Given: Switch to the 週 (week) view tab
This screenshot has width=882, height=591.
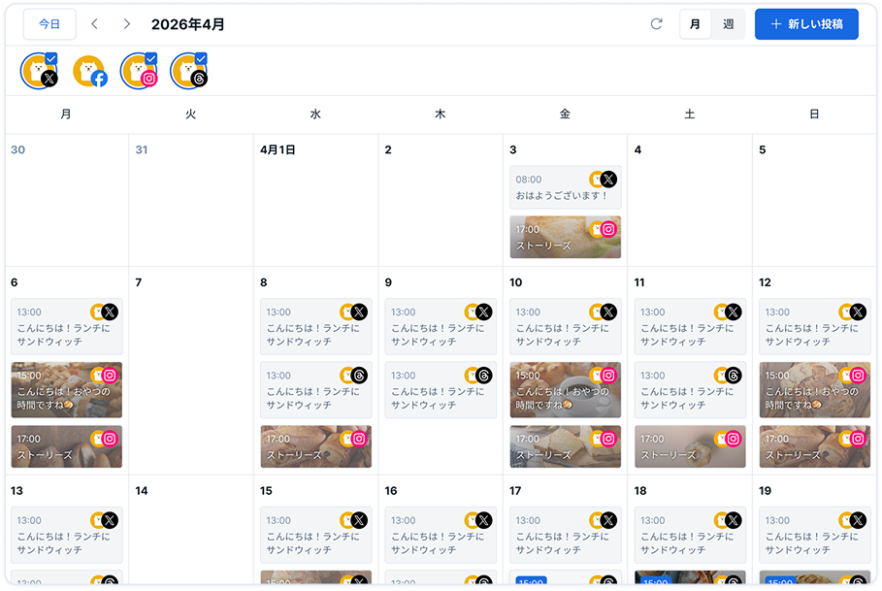Looking at the screenshot, I should click(731, 23).
